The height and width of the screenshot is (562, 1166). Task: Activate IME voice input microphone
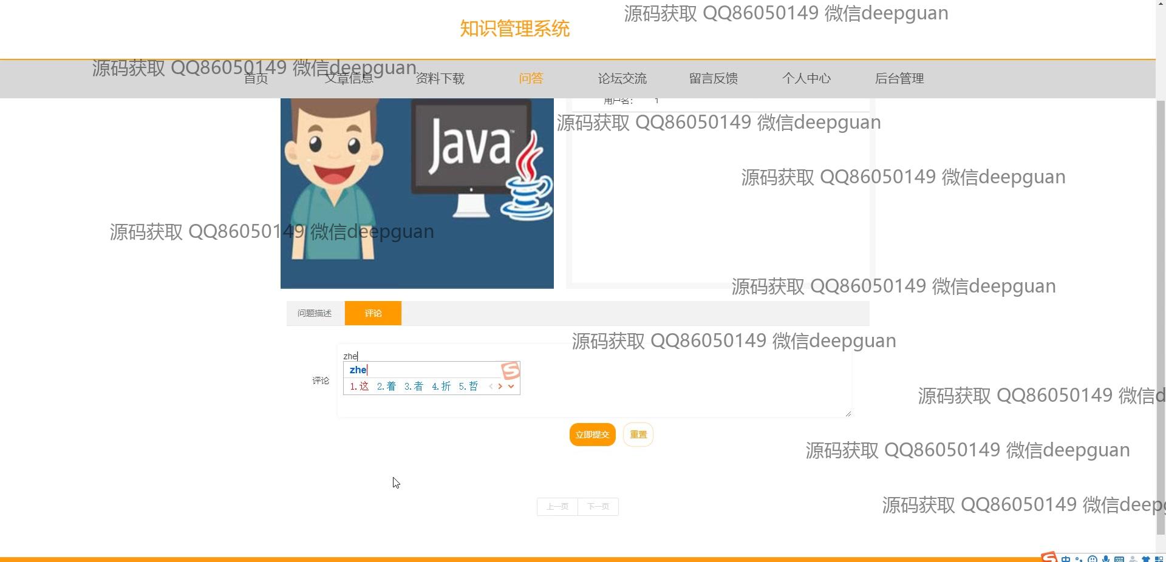point(1106,559)
